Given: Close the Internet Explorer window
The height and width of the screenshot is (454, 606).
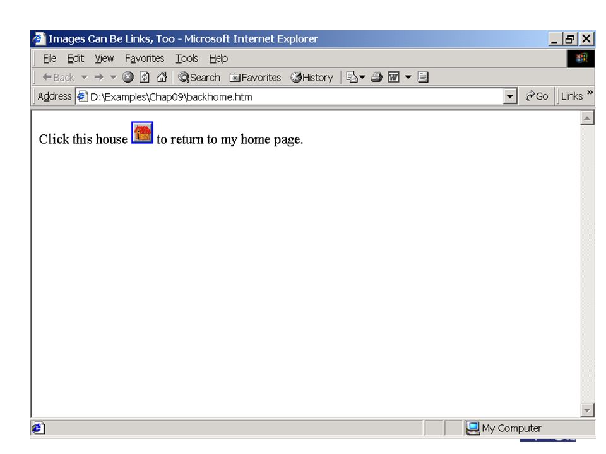Looking at the screenshot, I should tap(586, 38).
